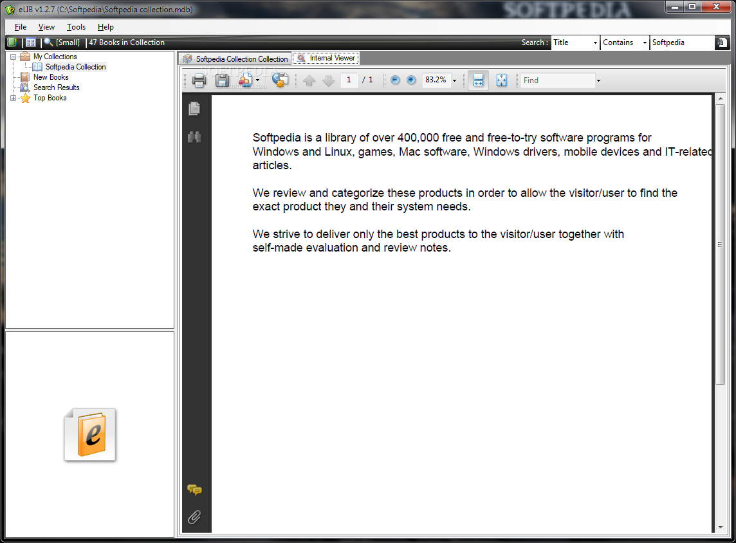Click the Search Results tree icon
Screen dimensions: 736x543
tap(25, 87)
